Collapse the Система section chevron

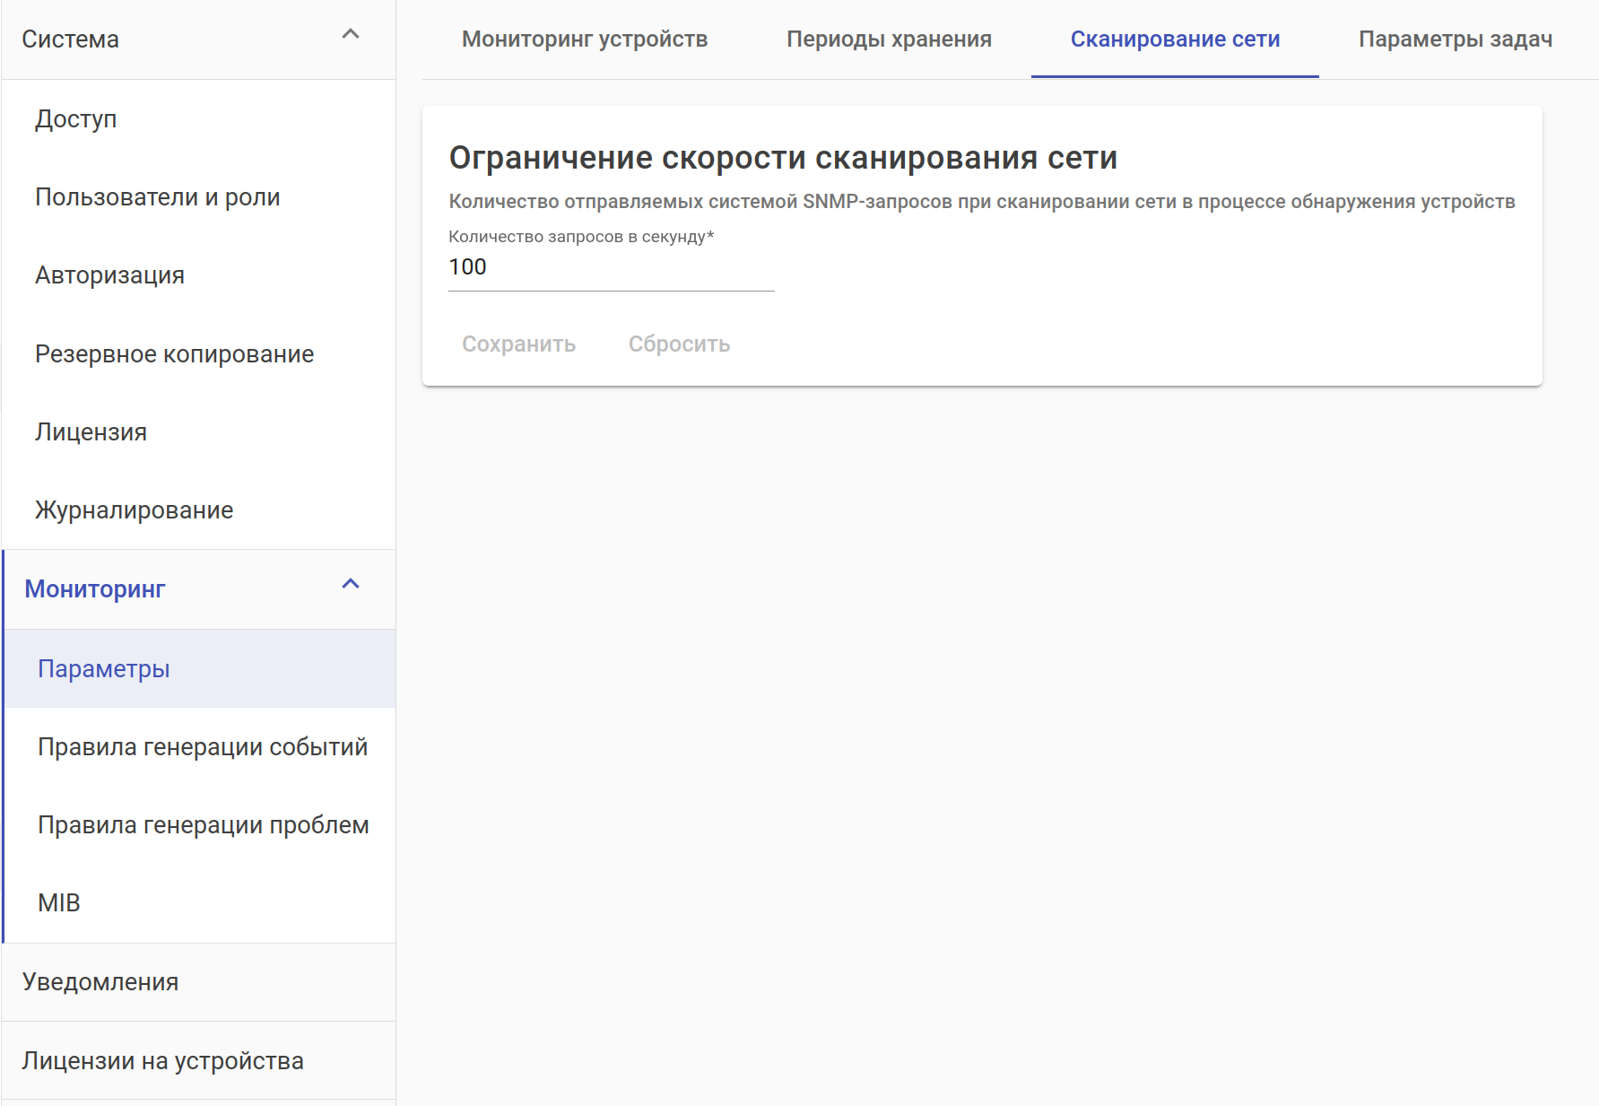tap(351, 35)
